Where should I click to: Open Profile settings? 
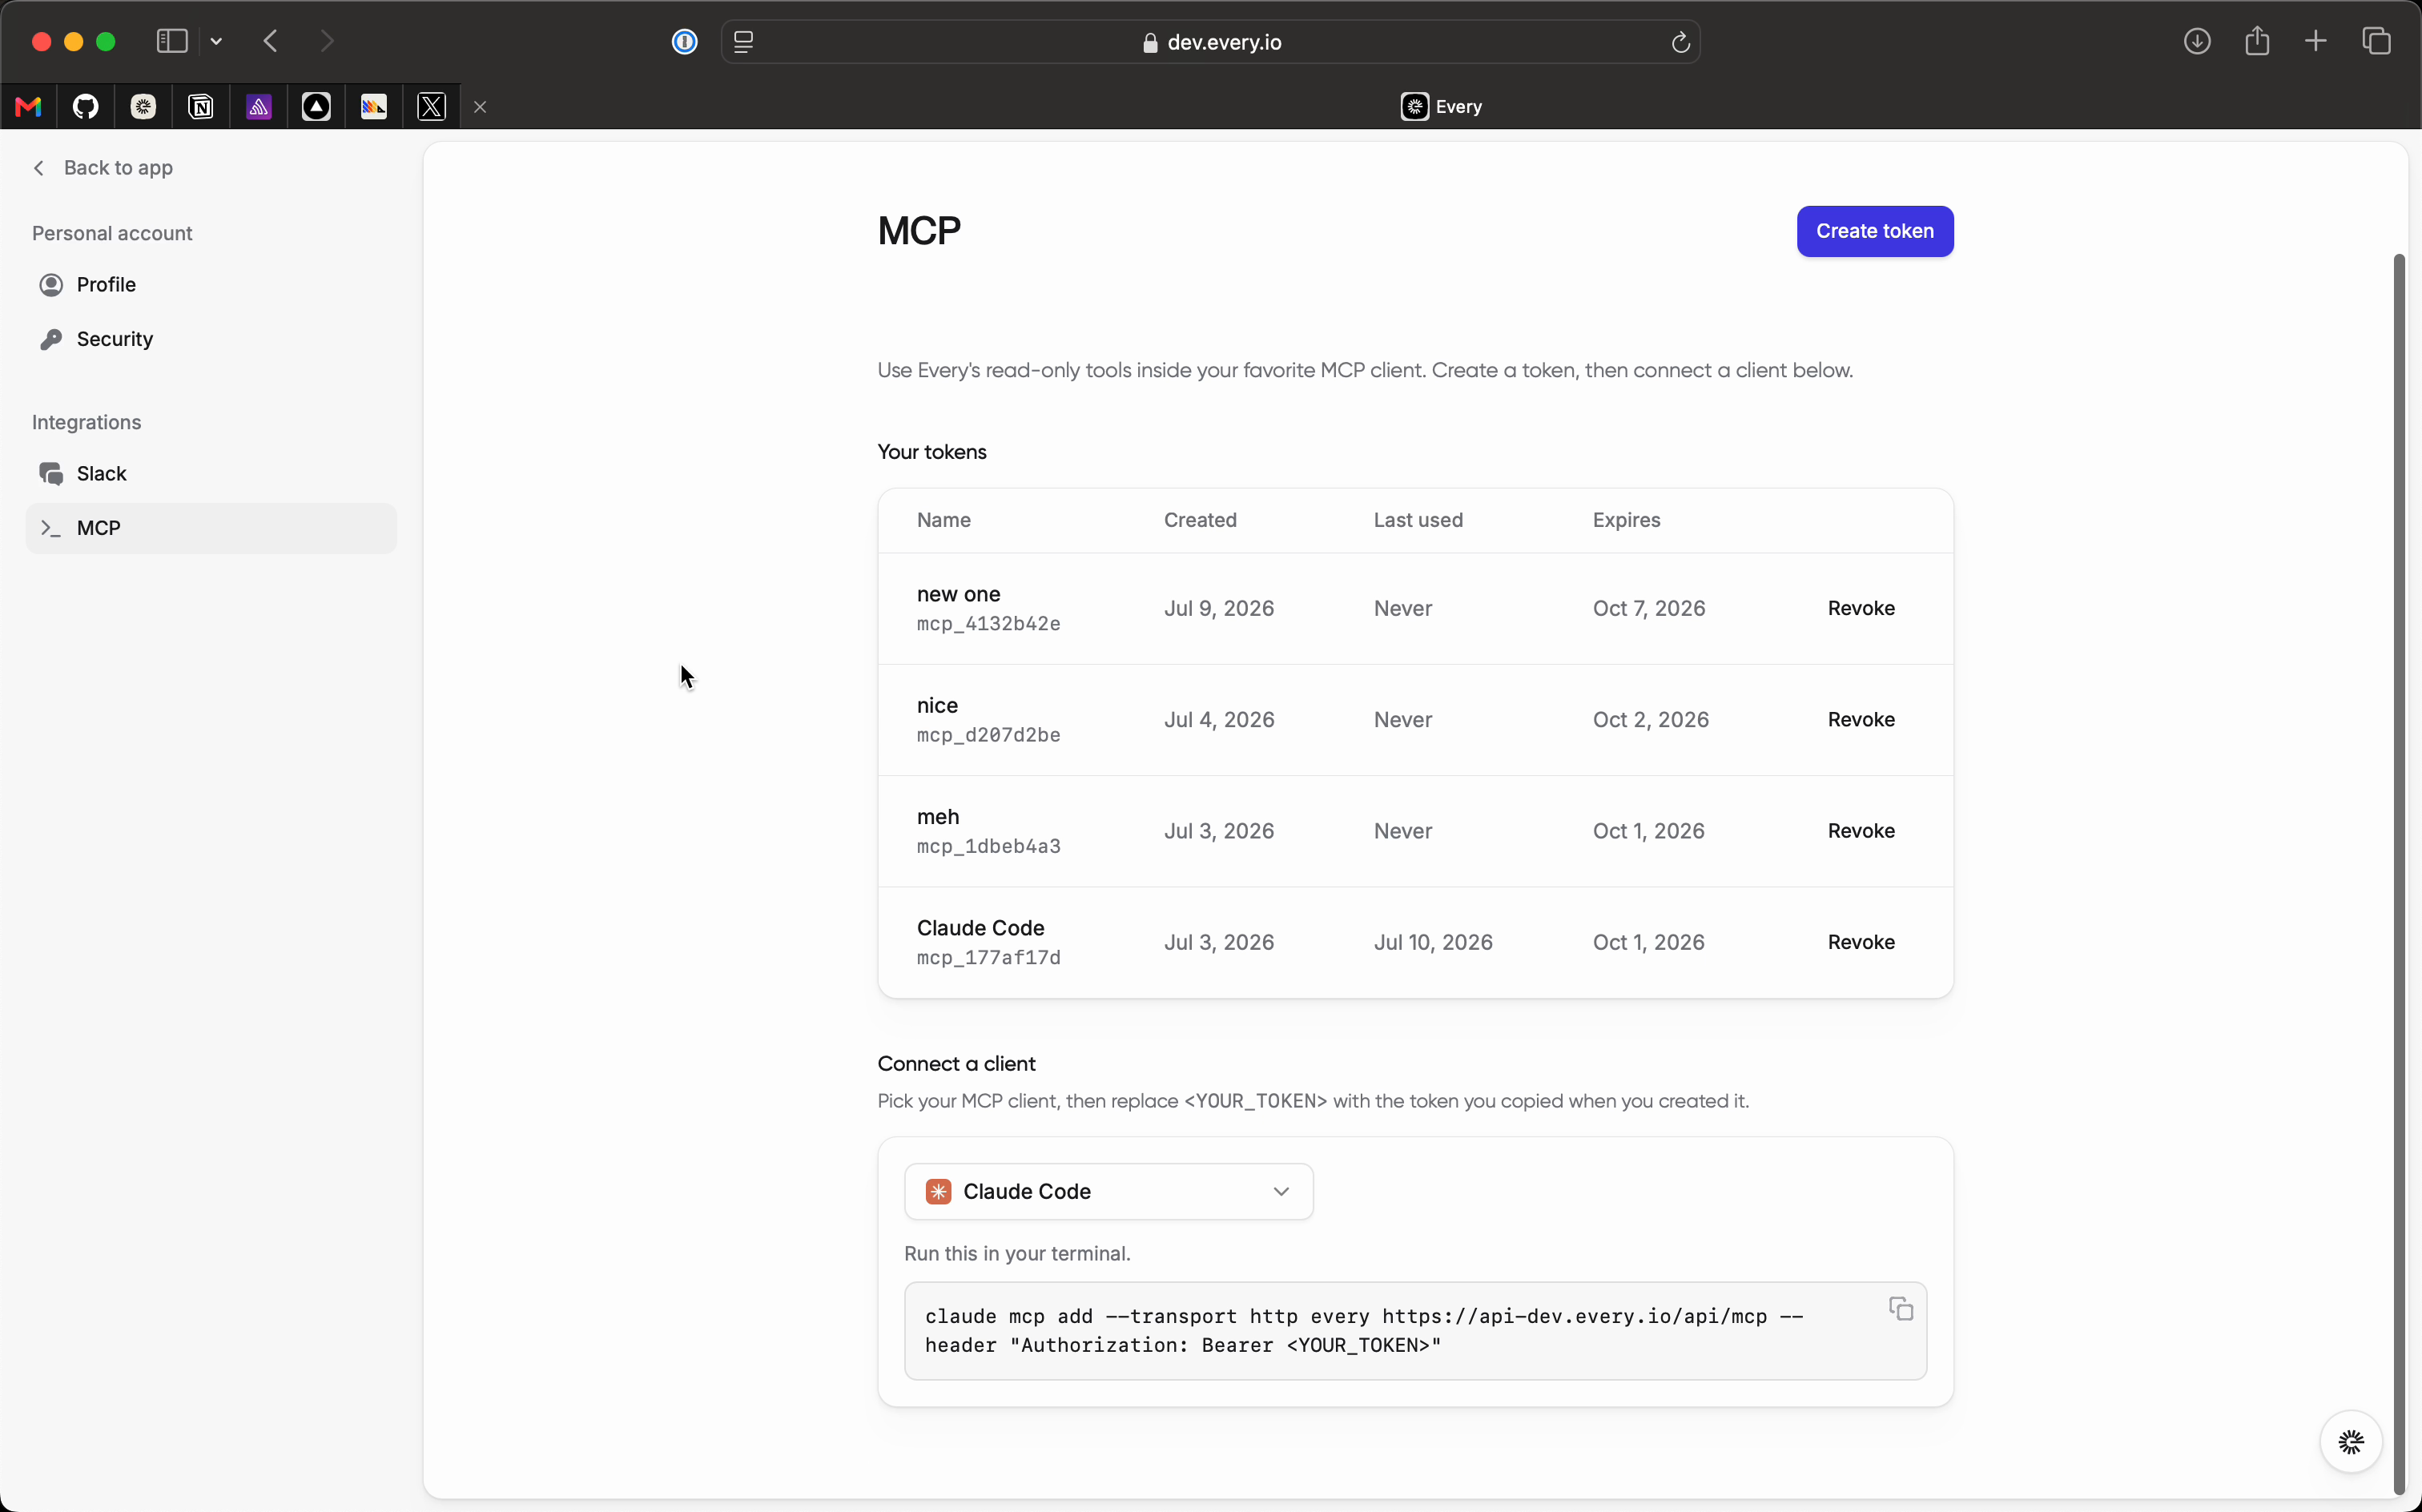click(x=211, y=285)
